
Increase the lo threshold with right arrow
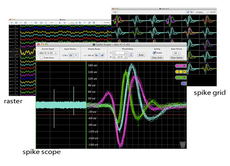point(126,57)
